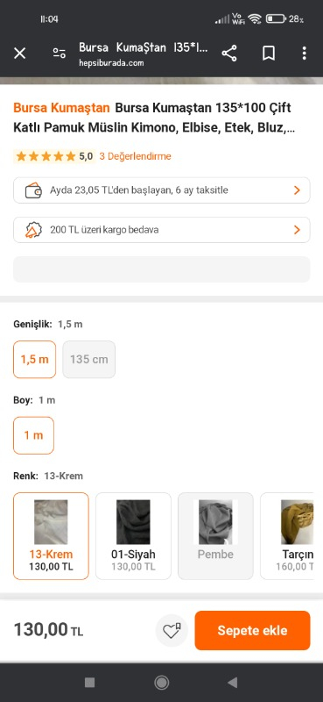323x702 pixels.
Task: Add product to favorites heart icon
Action: [172, 630]
